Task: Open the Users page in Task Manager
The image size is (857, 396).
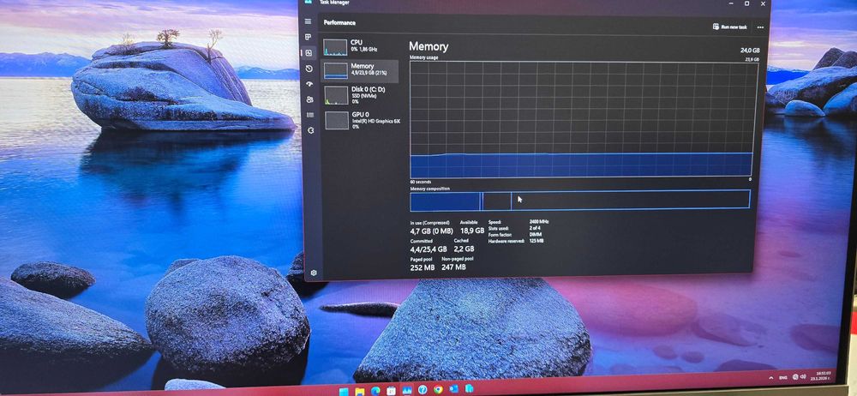Action: [310, 99]
